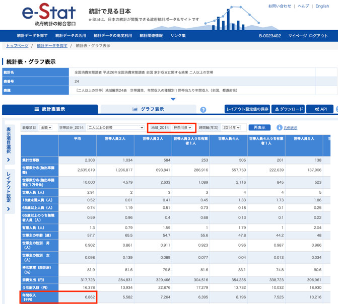Click the legend info icon
The width and height of the screenshot is (338, 304).
click(279, 128)
